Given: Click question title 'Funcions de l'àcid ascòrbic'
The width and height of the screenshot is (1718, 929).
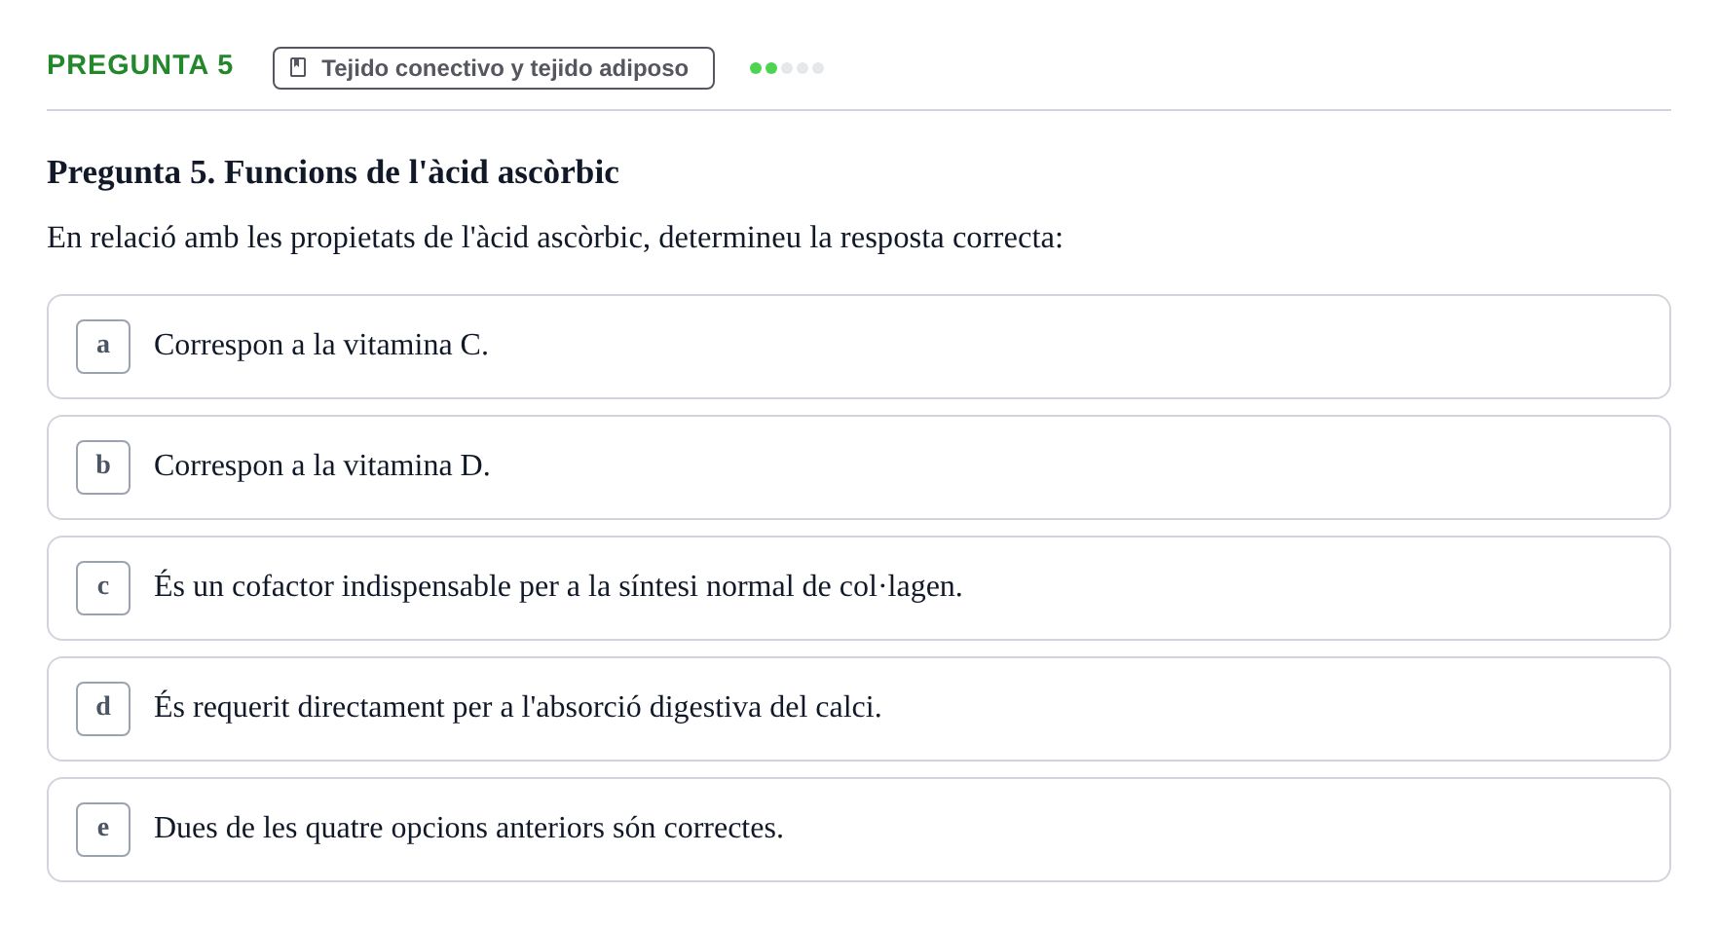Looking at the screenshot, I should point(422,172).
